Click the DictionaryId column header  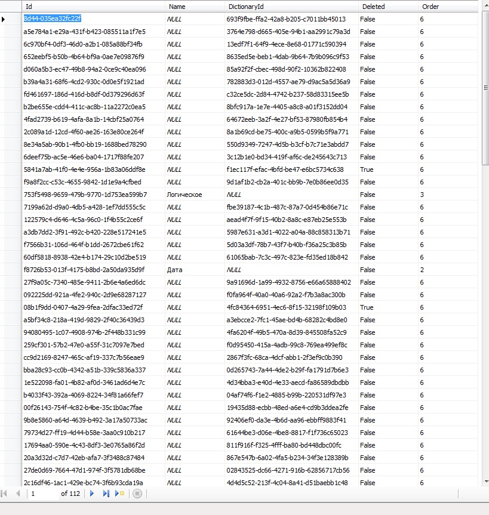click(x=291, y=7)
